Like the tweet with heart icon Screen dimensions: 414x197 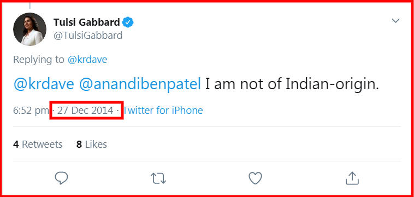coord(255,178)
